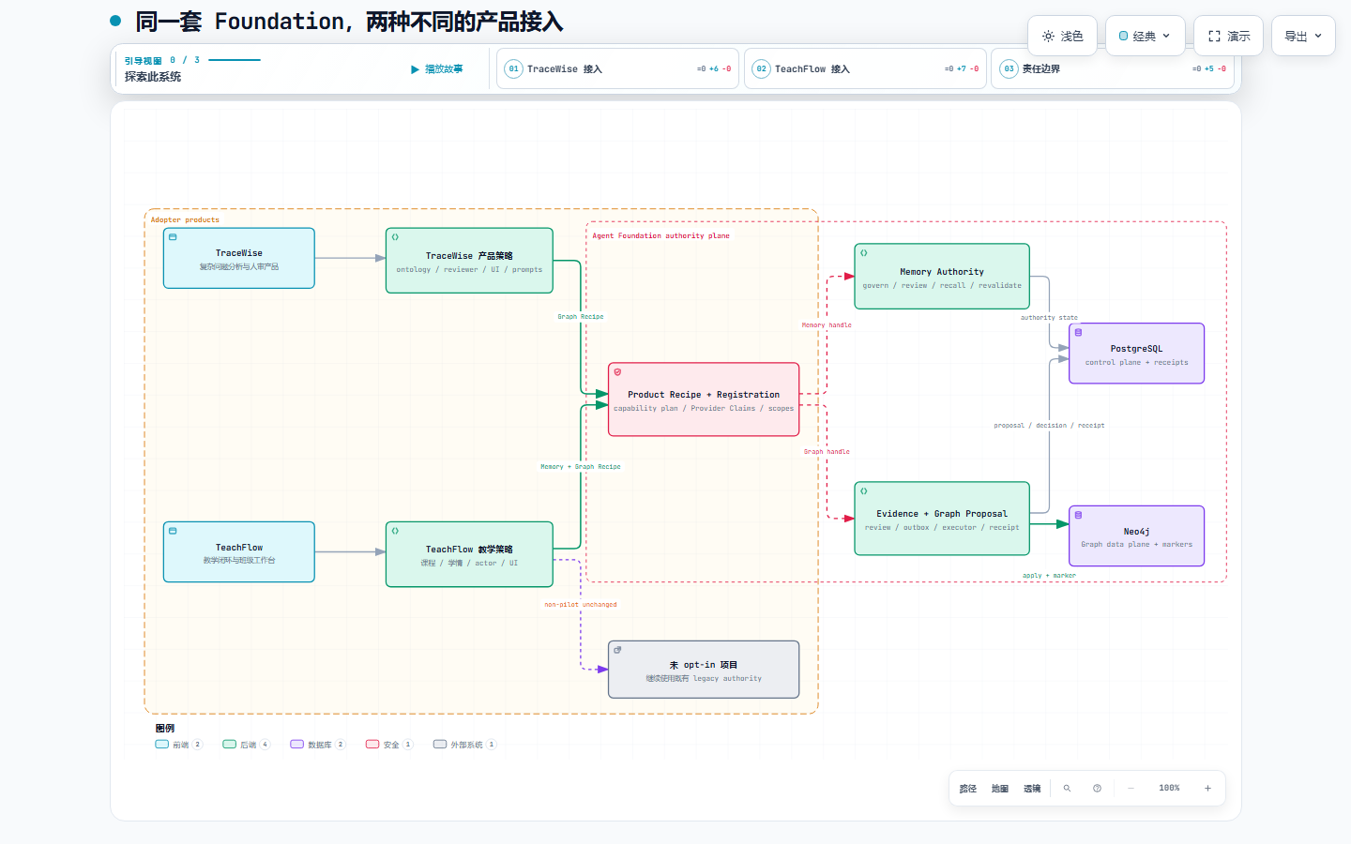1351x844 pixels.
Task: Zoom in with the plus button
Action: pyautogui.click(x=1207, y=789)
